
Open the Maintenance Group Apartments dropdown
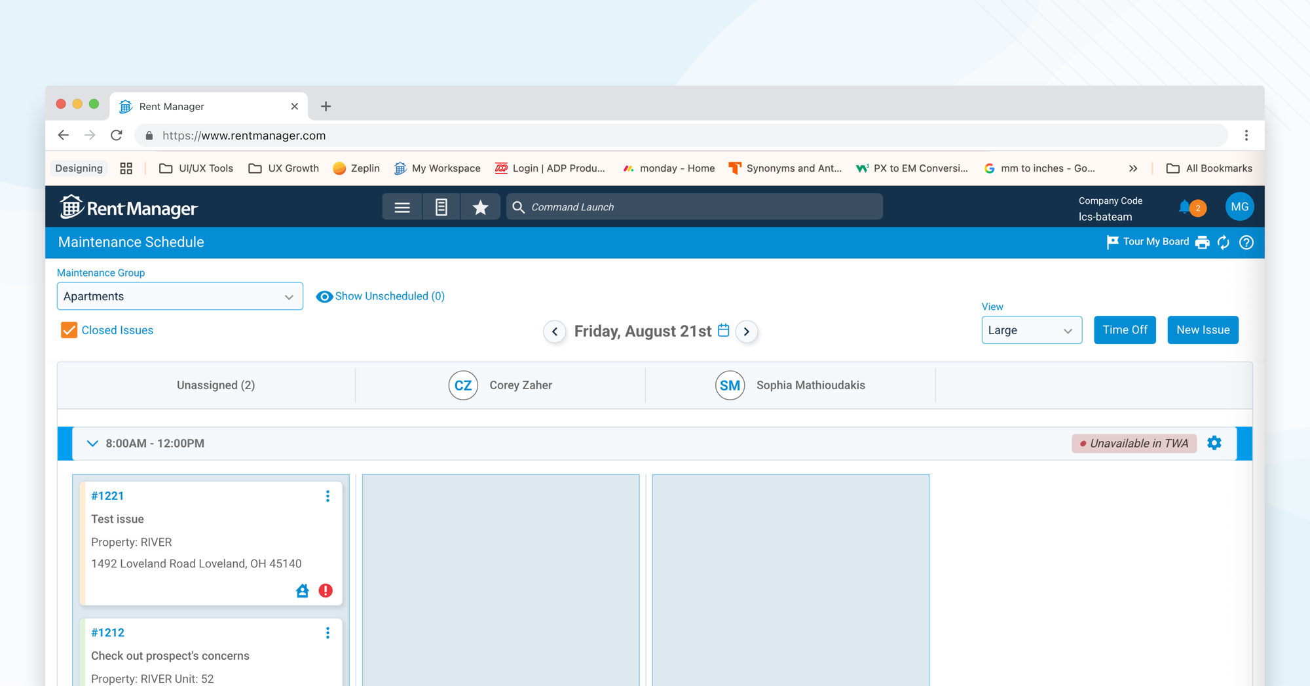coord(180,296)
